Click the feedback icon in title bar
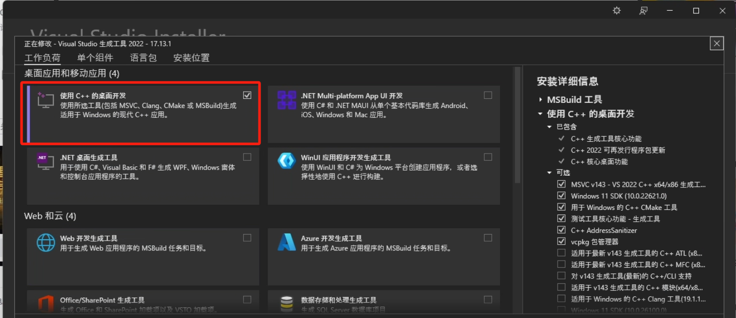Image resolution: width=736 pixels, height=318 pixels. click(x=643, y=11)
